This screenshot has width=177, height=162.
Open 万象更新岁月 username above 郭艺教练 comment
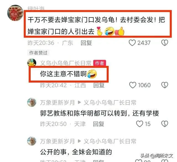click(57, 102)
